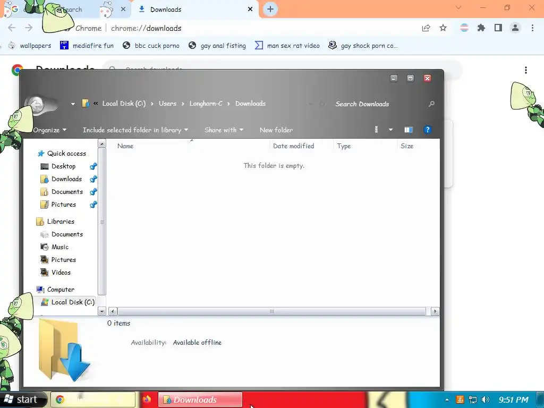Click the pin icon beside Quick access Downloads
The height and width of the screenshot is (408, 544).
click(93, 179)
